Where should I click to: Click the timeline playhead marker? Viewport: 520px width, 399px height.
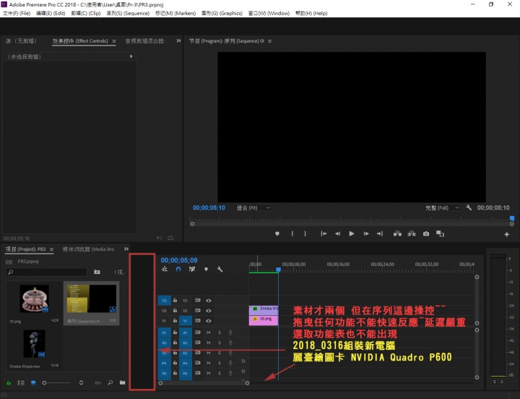click(x=279, y=270)
